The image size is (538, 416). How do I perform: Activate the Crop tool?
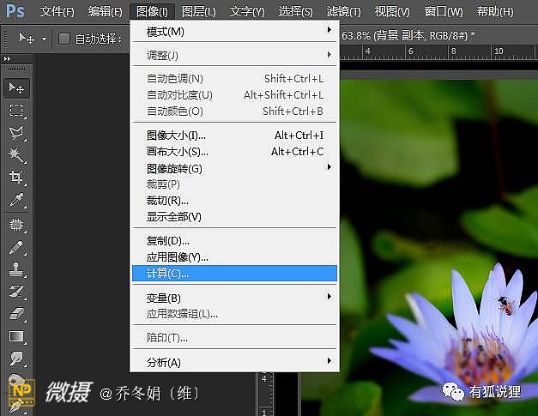point(16,177)
